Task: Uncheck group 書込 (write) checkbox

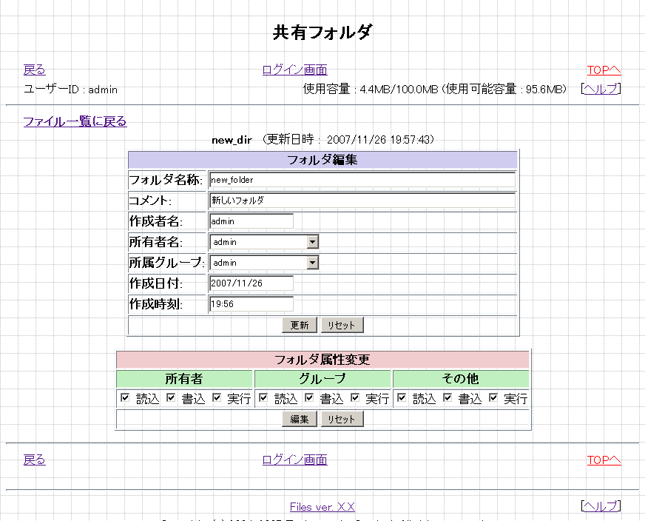Action: pyautogui.click(x=309, y=398)
